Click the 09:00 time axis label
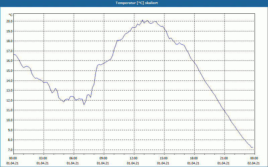The image size is (268, 167). coord(104,158)
